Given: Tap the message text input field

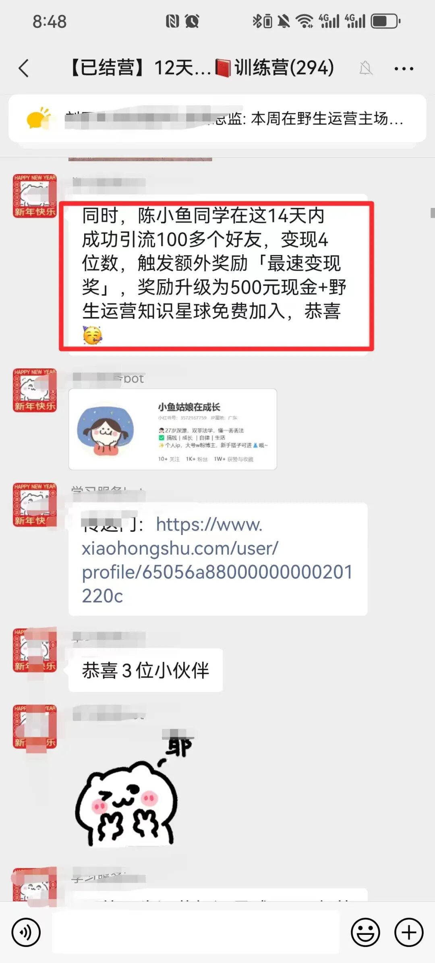Looking at the screenshot, I should [x=196, y=932].
